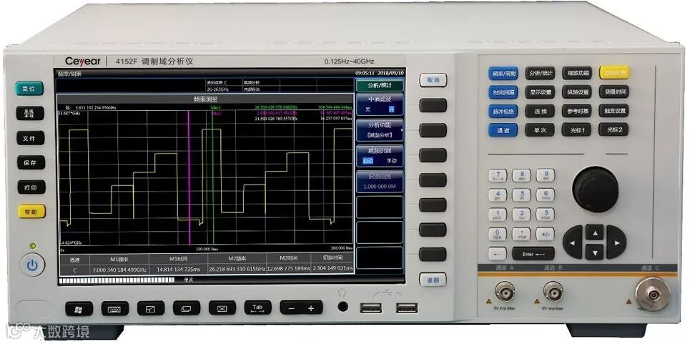Viewport: 690px width, 344px height.
Task: Touch the black rotary knob
Action: tap(596, 189)
